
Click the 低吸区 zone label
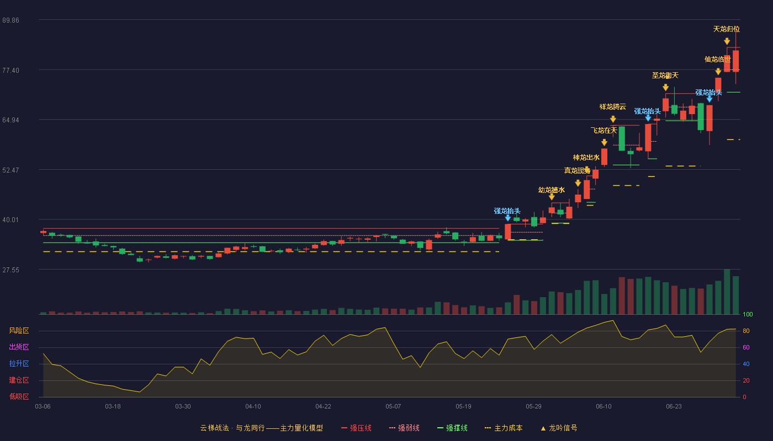point(19,396)
